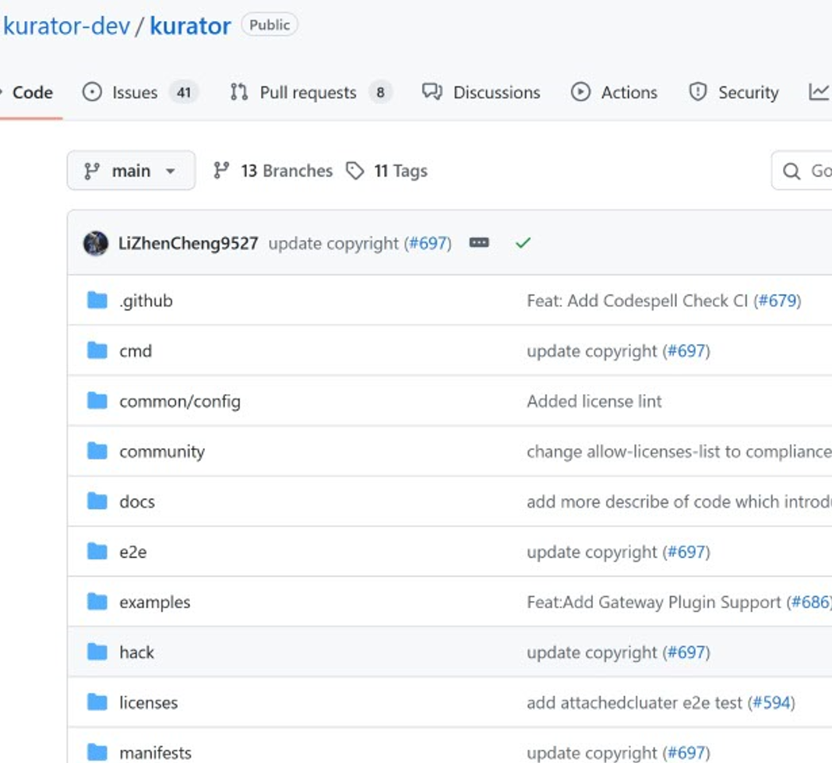Open LiZhenCheng9527 avatar image

pyautogui.click(x=96, y=244)
